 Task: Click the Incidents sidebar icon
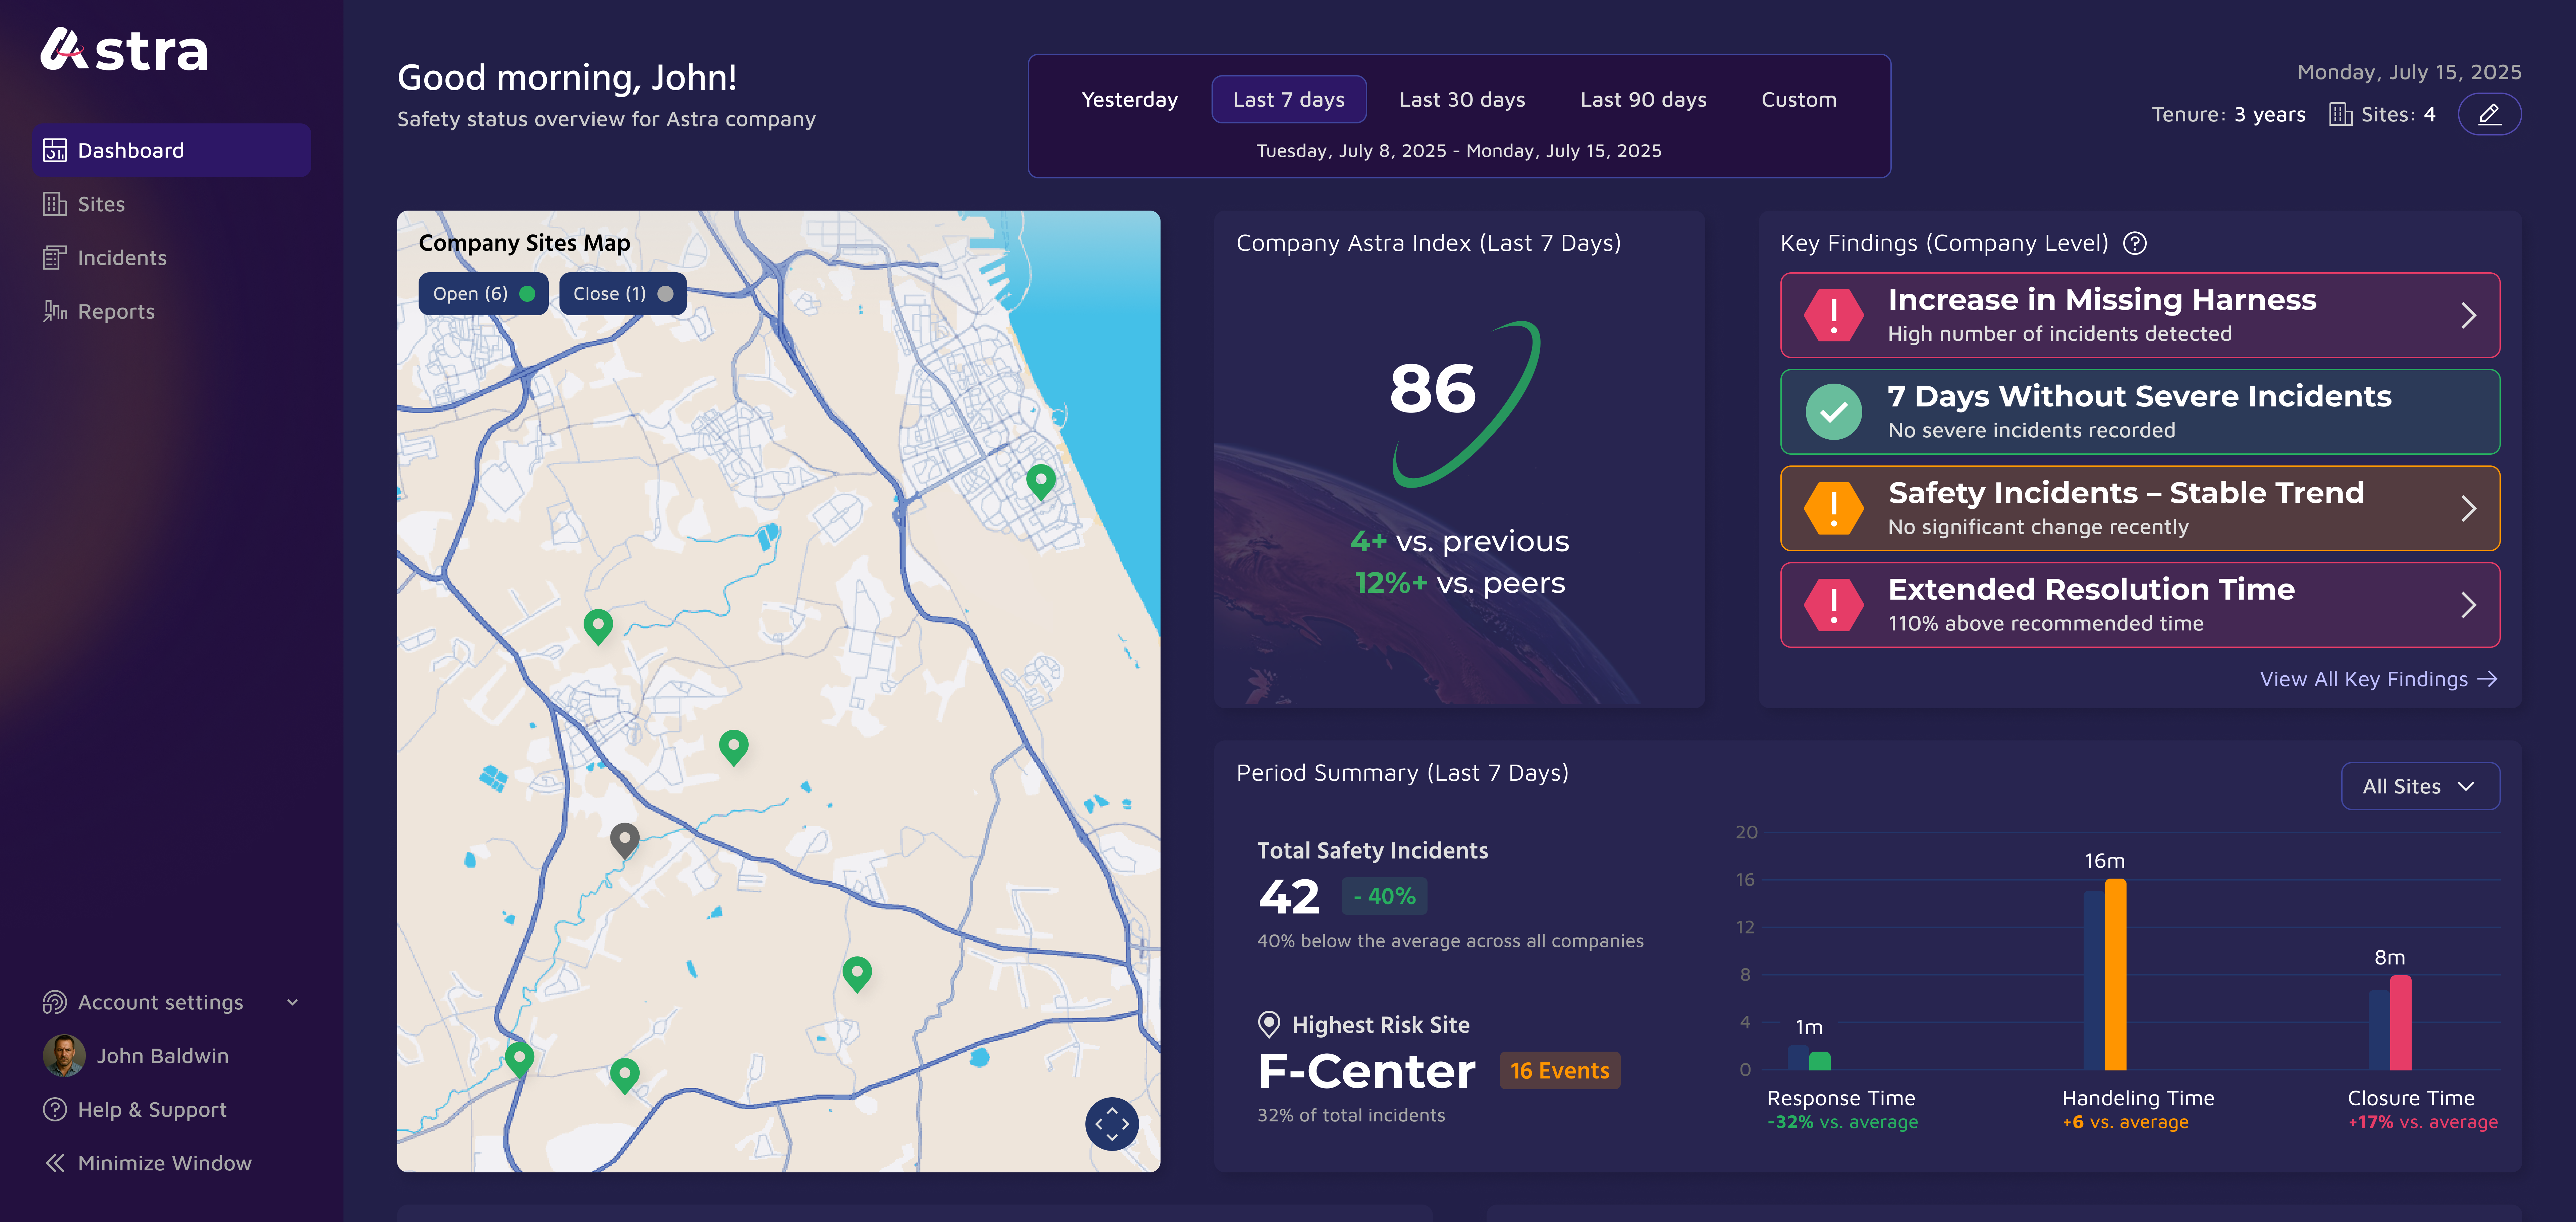(55, 258)
